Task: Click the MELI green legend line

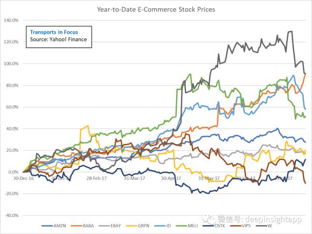Action: pyautogui.click(x=181, y=226)
